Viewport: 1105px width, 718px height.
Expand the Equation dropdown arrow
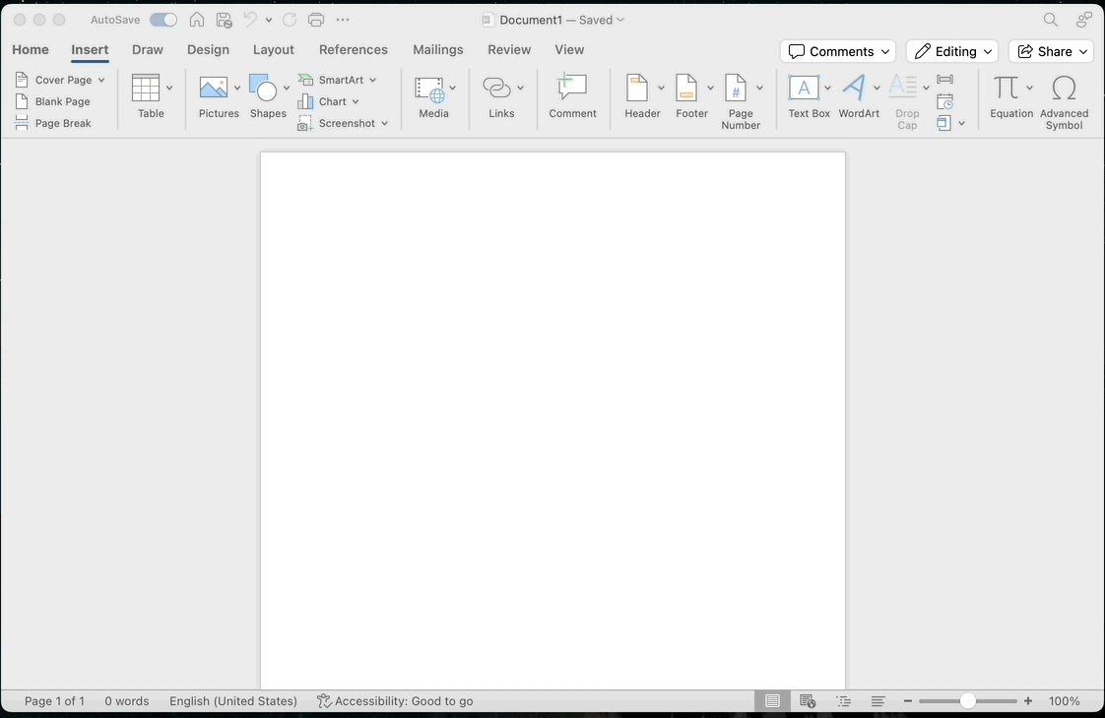[1029, 88]
